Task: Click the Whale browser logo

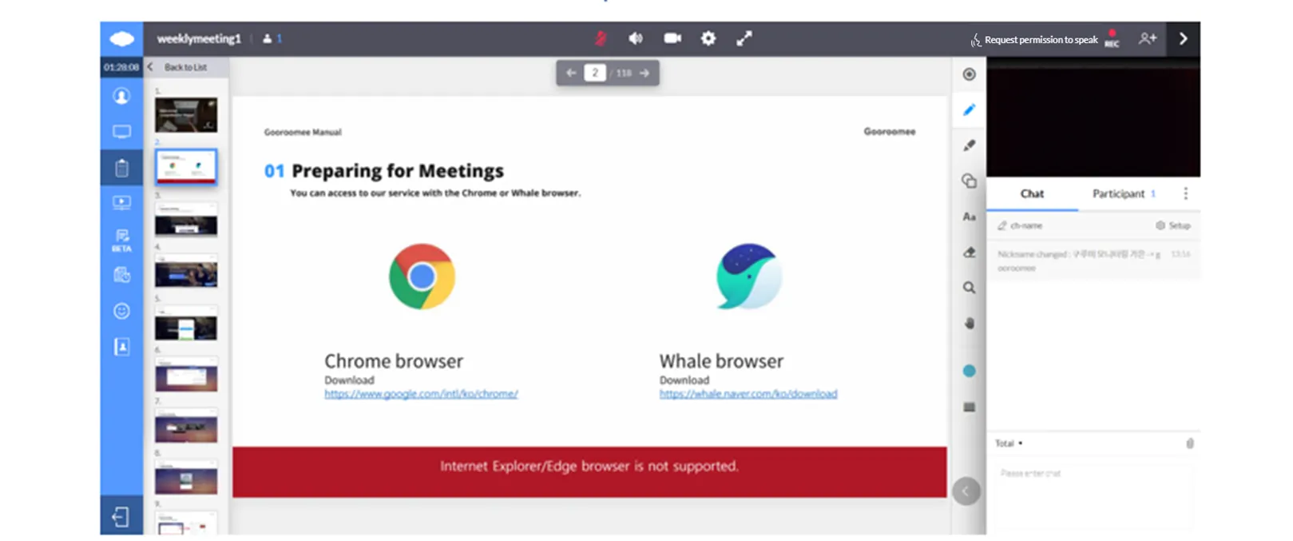Action: pos(749,276)
